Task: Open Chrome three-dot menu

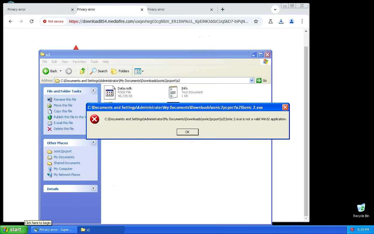Action: pos(302,21)
